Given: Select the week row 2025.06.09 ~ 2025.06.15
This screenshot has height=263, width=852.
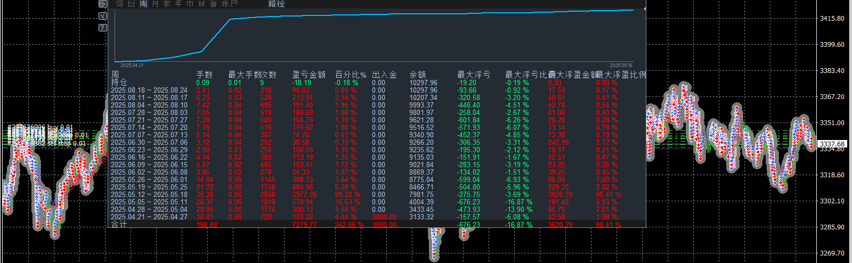Looking at the screenshot, I should click(149, 165).
